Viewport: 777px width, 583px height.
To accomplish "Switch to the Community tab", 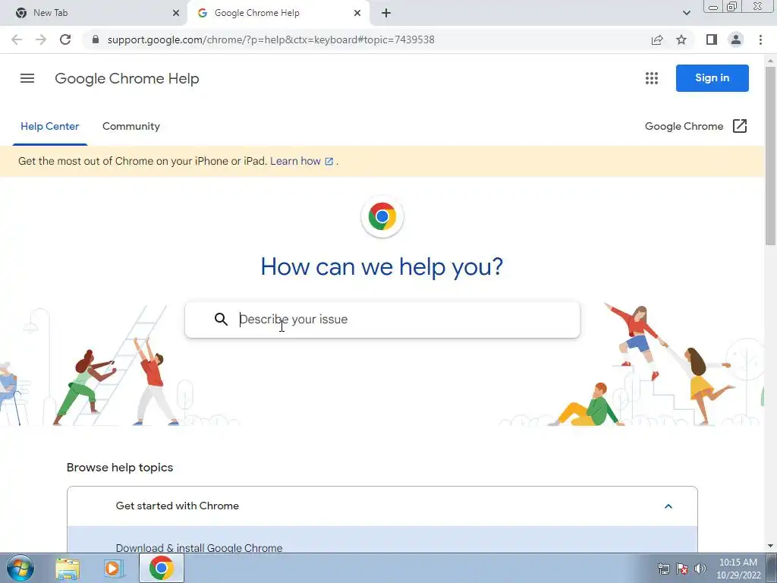I will [x=131, y=127].
